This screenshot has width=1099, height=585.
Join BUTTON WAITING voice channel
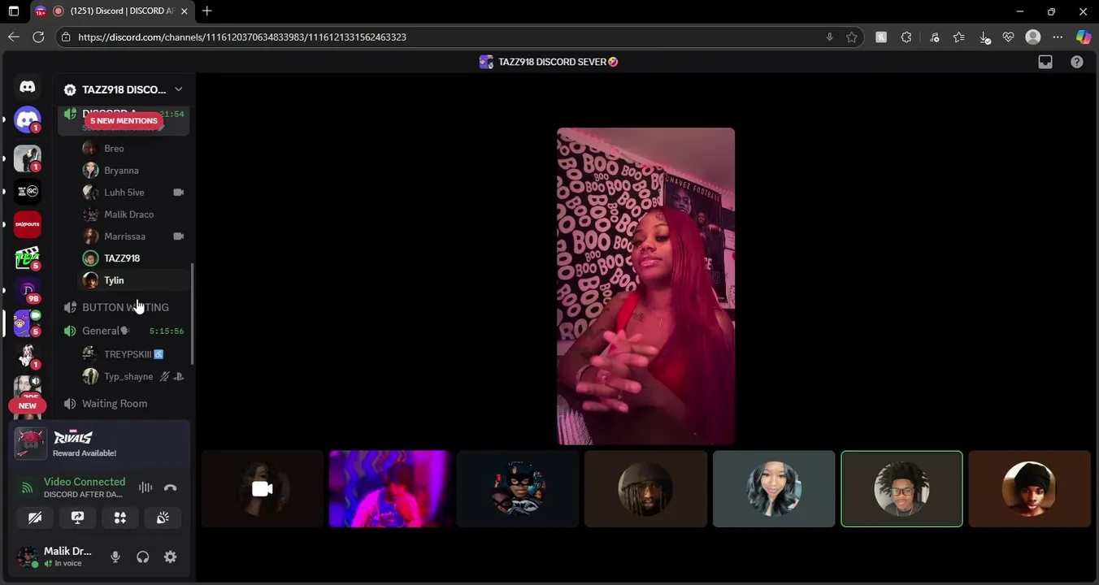point(124,307)
